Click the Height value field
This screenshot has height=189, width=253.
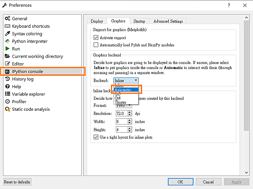pos(122,129)
